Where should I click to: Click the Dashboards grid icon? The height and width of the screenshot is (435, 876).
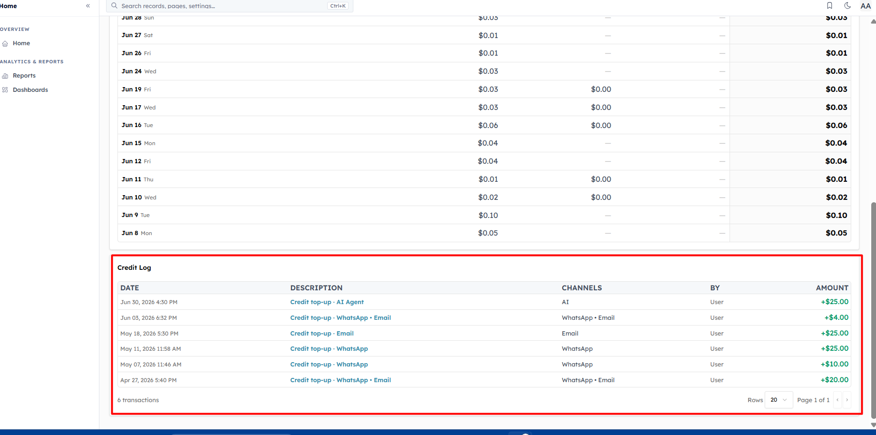point(5,90)
